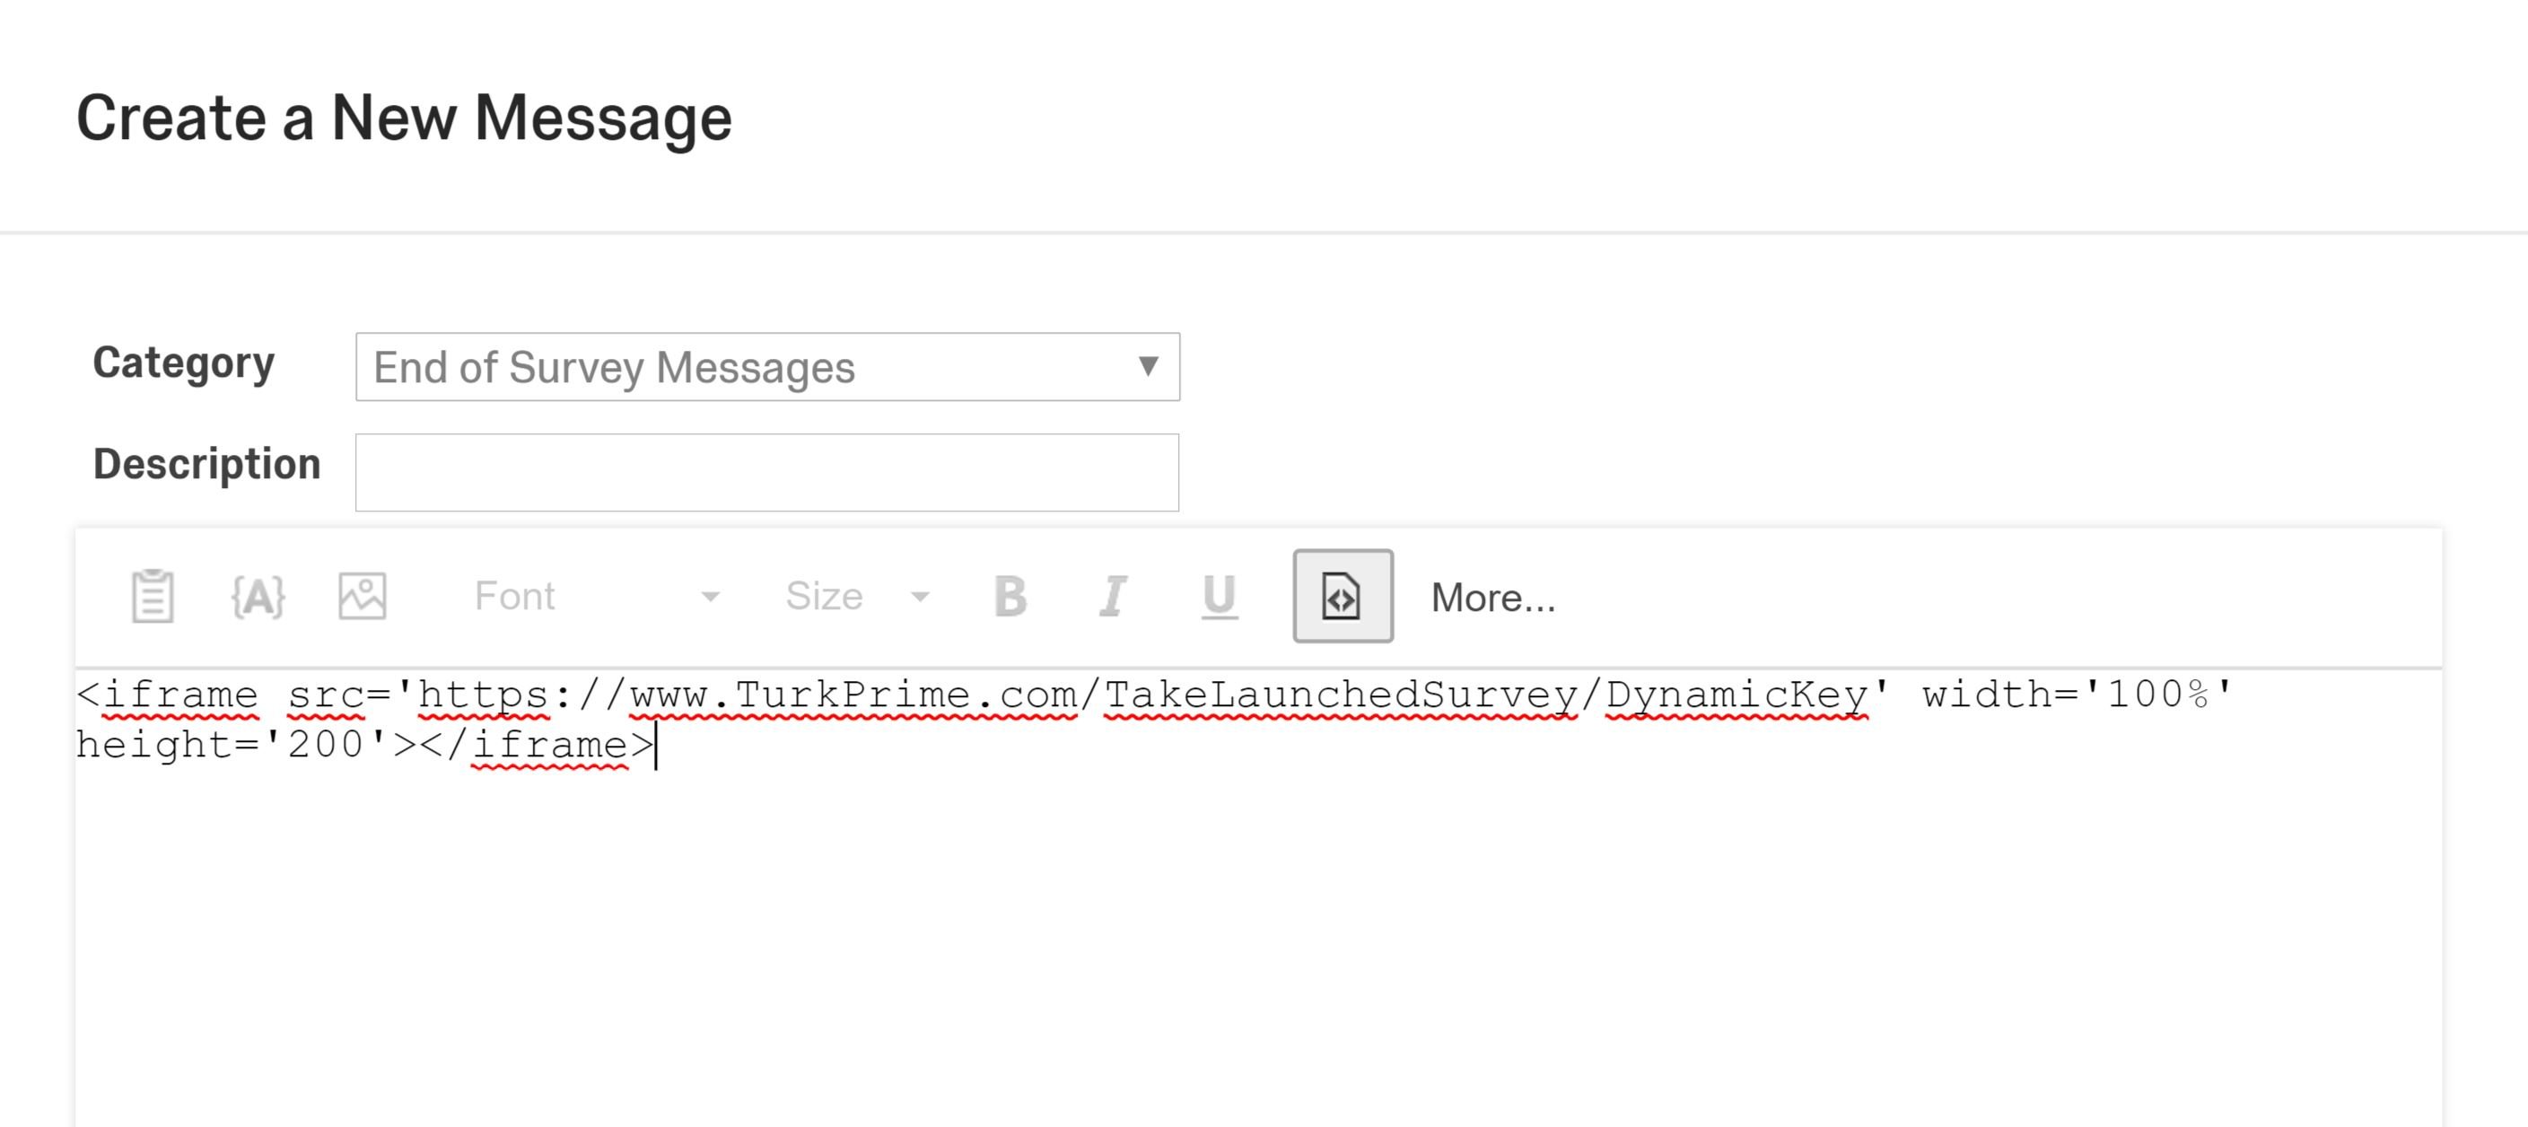
Task: Click the Create a New Message heading
Action: pos(405,118)
